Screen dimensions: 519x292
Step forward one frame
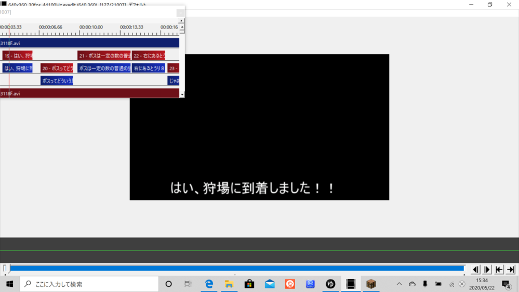(487, 269)
